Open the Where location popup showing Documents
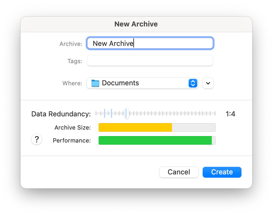 coord(142,83)
